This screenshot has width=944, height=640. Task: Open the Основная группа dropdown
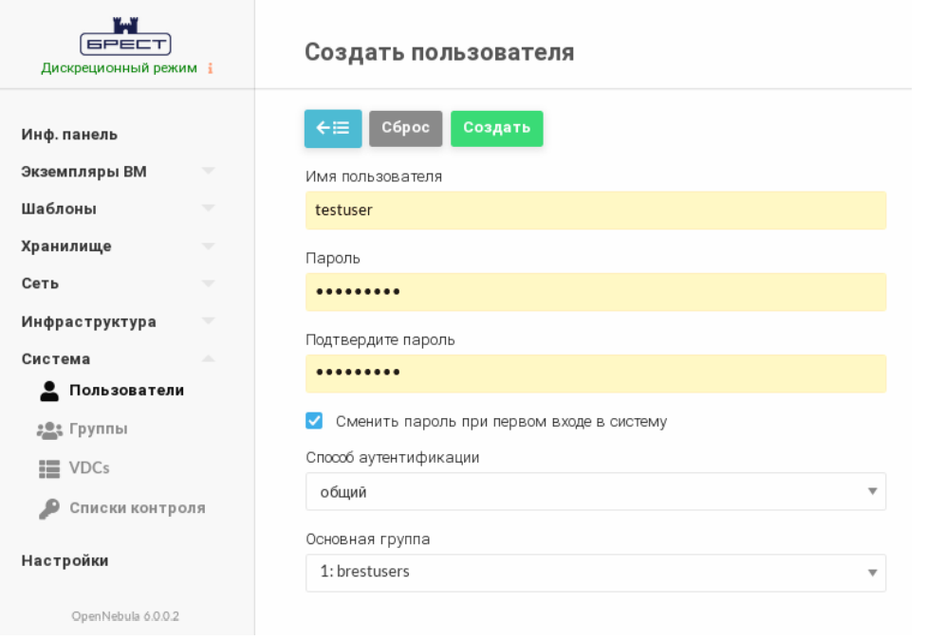pos(596,573)
